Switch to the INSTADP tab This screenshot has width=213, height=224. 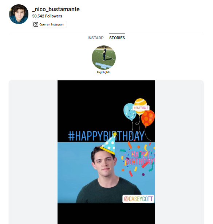(x=95, y=38)
